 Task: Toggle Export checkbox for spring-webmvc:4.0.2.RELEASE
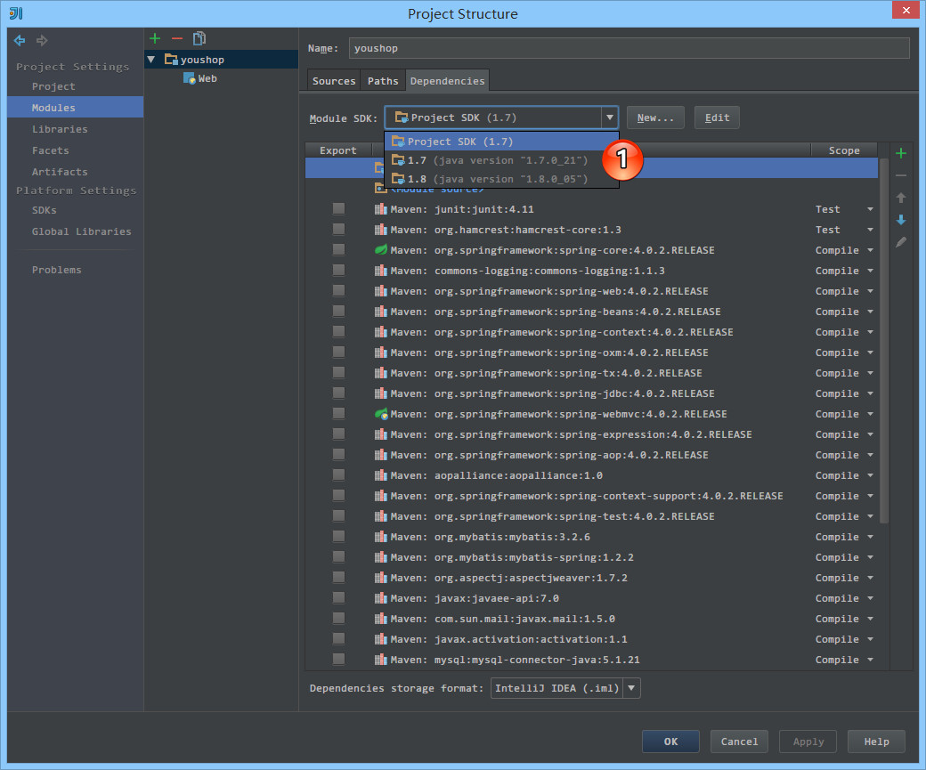tap(338, 414)
